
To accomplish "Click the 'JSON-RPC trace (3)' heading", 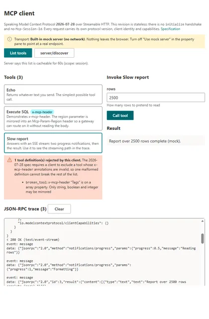I will (x=25, y=209).
